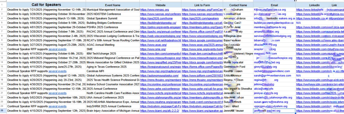Screen dimensions: 344x114
Task: Select the 'Deadline to Apply 4/09/2025' cell
Action: click(x=46, y=62)
